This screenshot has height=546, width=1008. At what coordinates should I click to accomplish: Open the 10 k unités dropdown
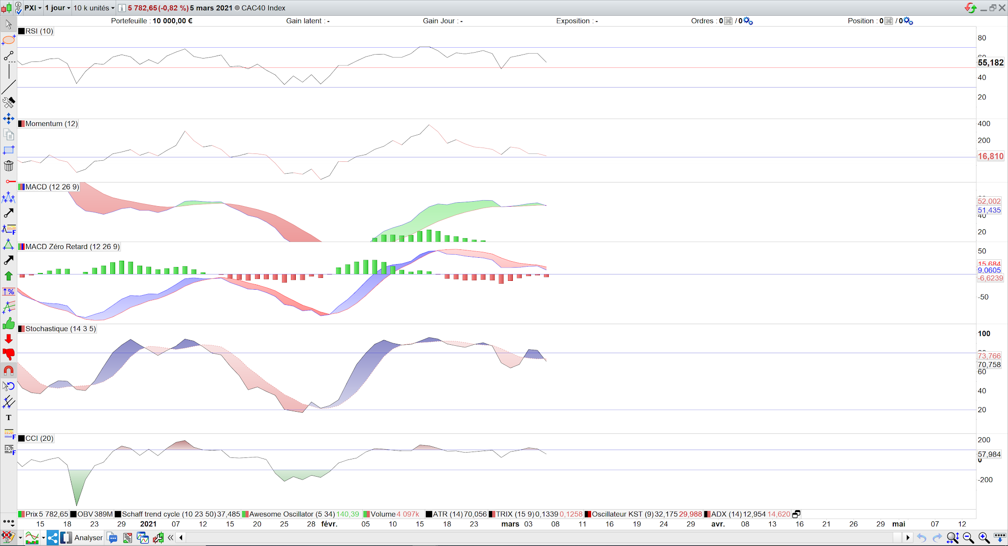pos(94,8)
